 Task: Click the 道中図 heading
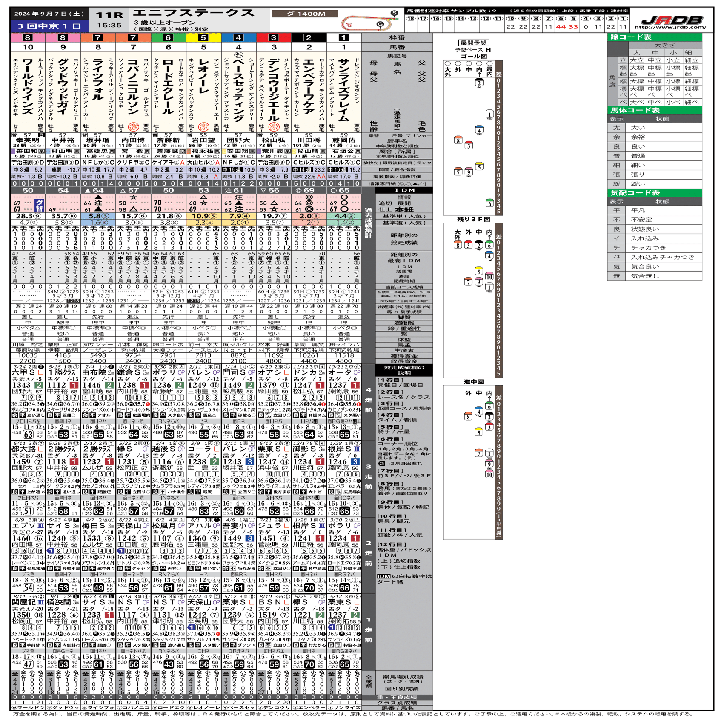pos(473,382)
